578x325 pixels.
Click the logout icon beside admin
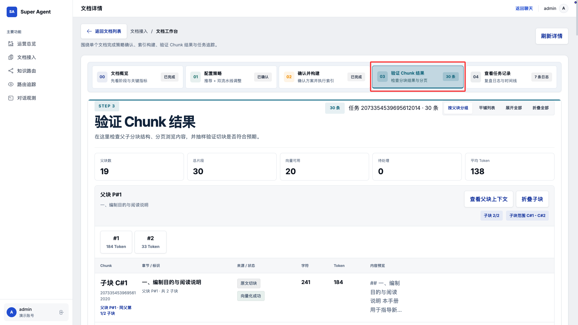pyautogui.click(x=61, y=312)
